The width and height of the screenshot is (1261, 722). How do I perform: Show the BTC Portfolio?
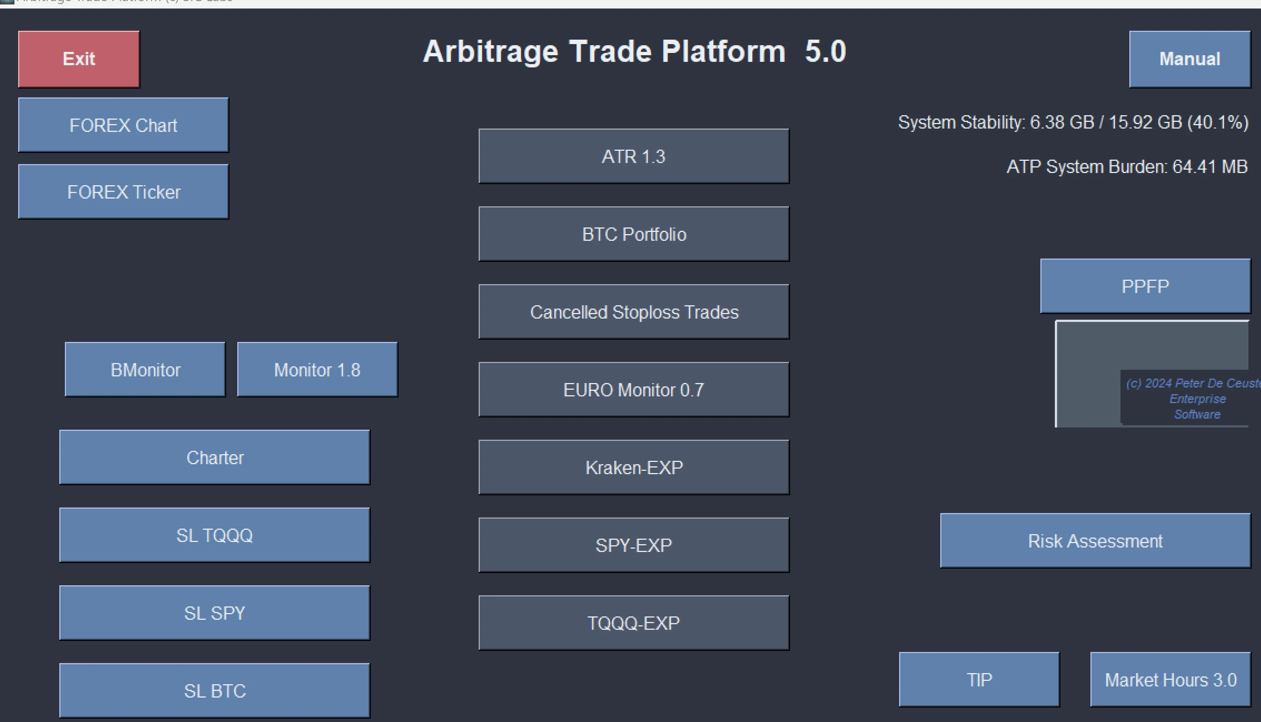[x=633, y=234]
